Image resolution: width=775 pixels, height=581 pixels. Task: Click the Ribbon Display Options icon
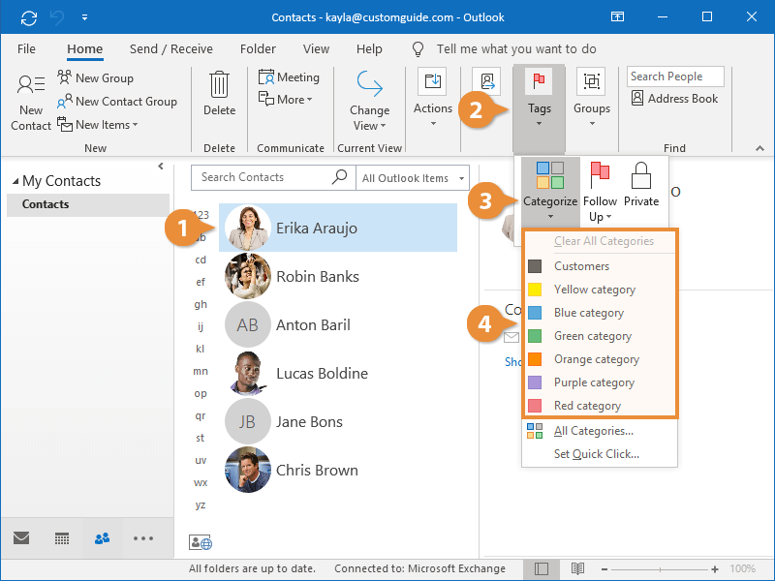(x=617, y=17)
